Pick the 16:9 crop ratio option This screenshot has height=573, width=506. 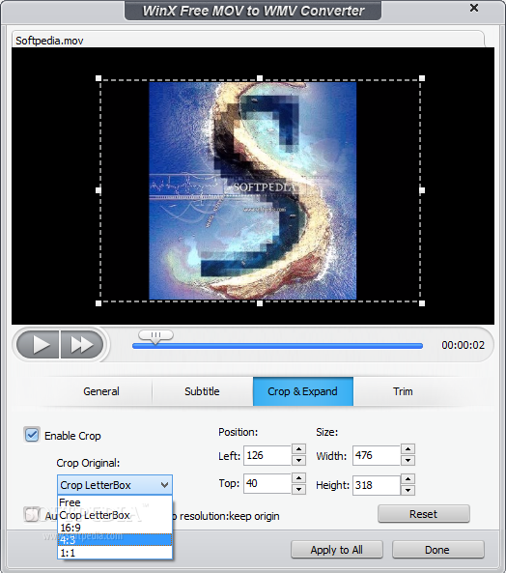[x=115, y=528]
